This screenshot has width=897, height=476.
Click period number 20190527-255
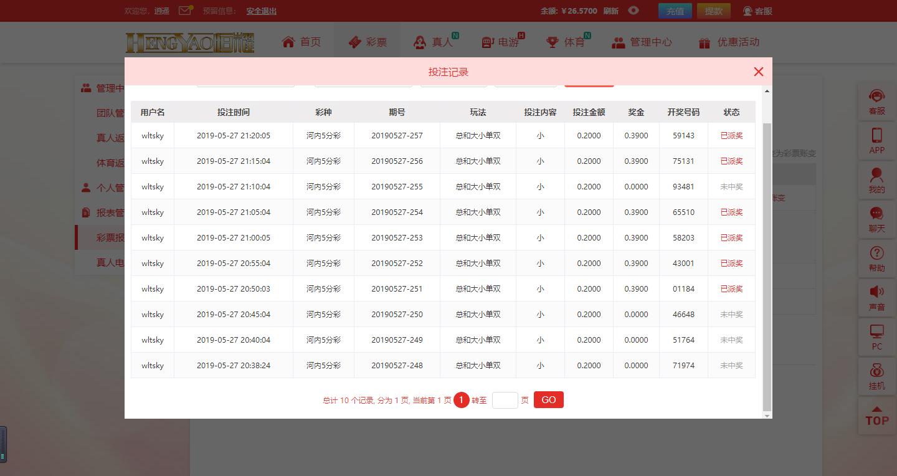point(397,186)
